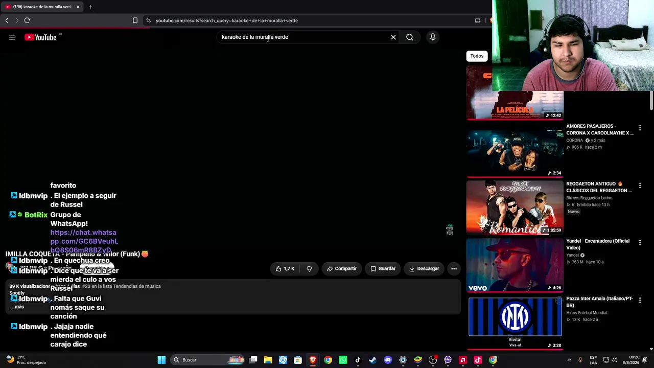Visit the Ritmos Reggaeton Latino channel
Image resolution: width=654 pixels, height=368 pixels.
pos(589,198)
